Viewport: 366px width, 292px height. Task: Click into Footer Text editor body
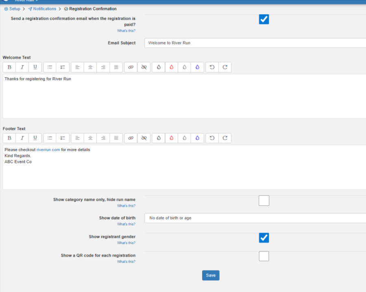tap(184, 167)
